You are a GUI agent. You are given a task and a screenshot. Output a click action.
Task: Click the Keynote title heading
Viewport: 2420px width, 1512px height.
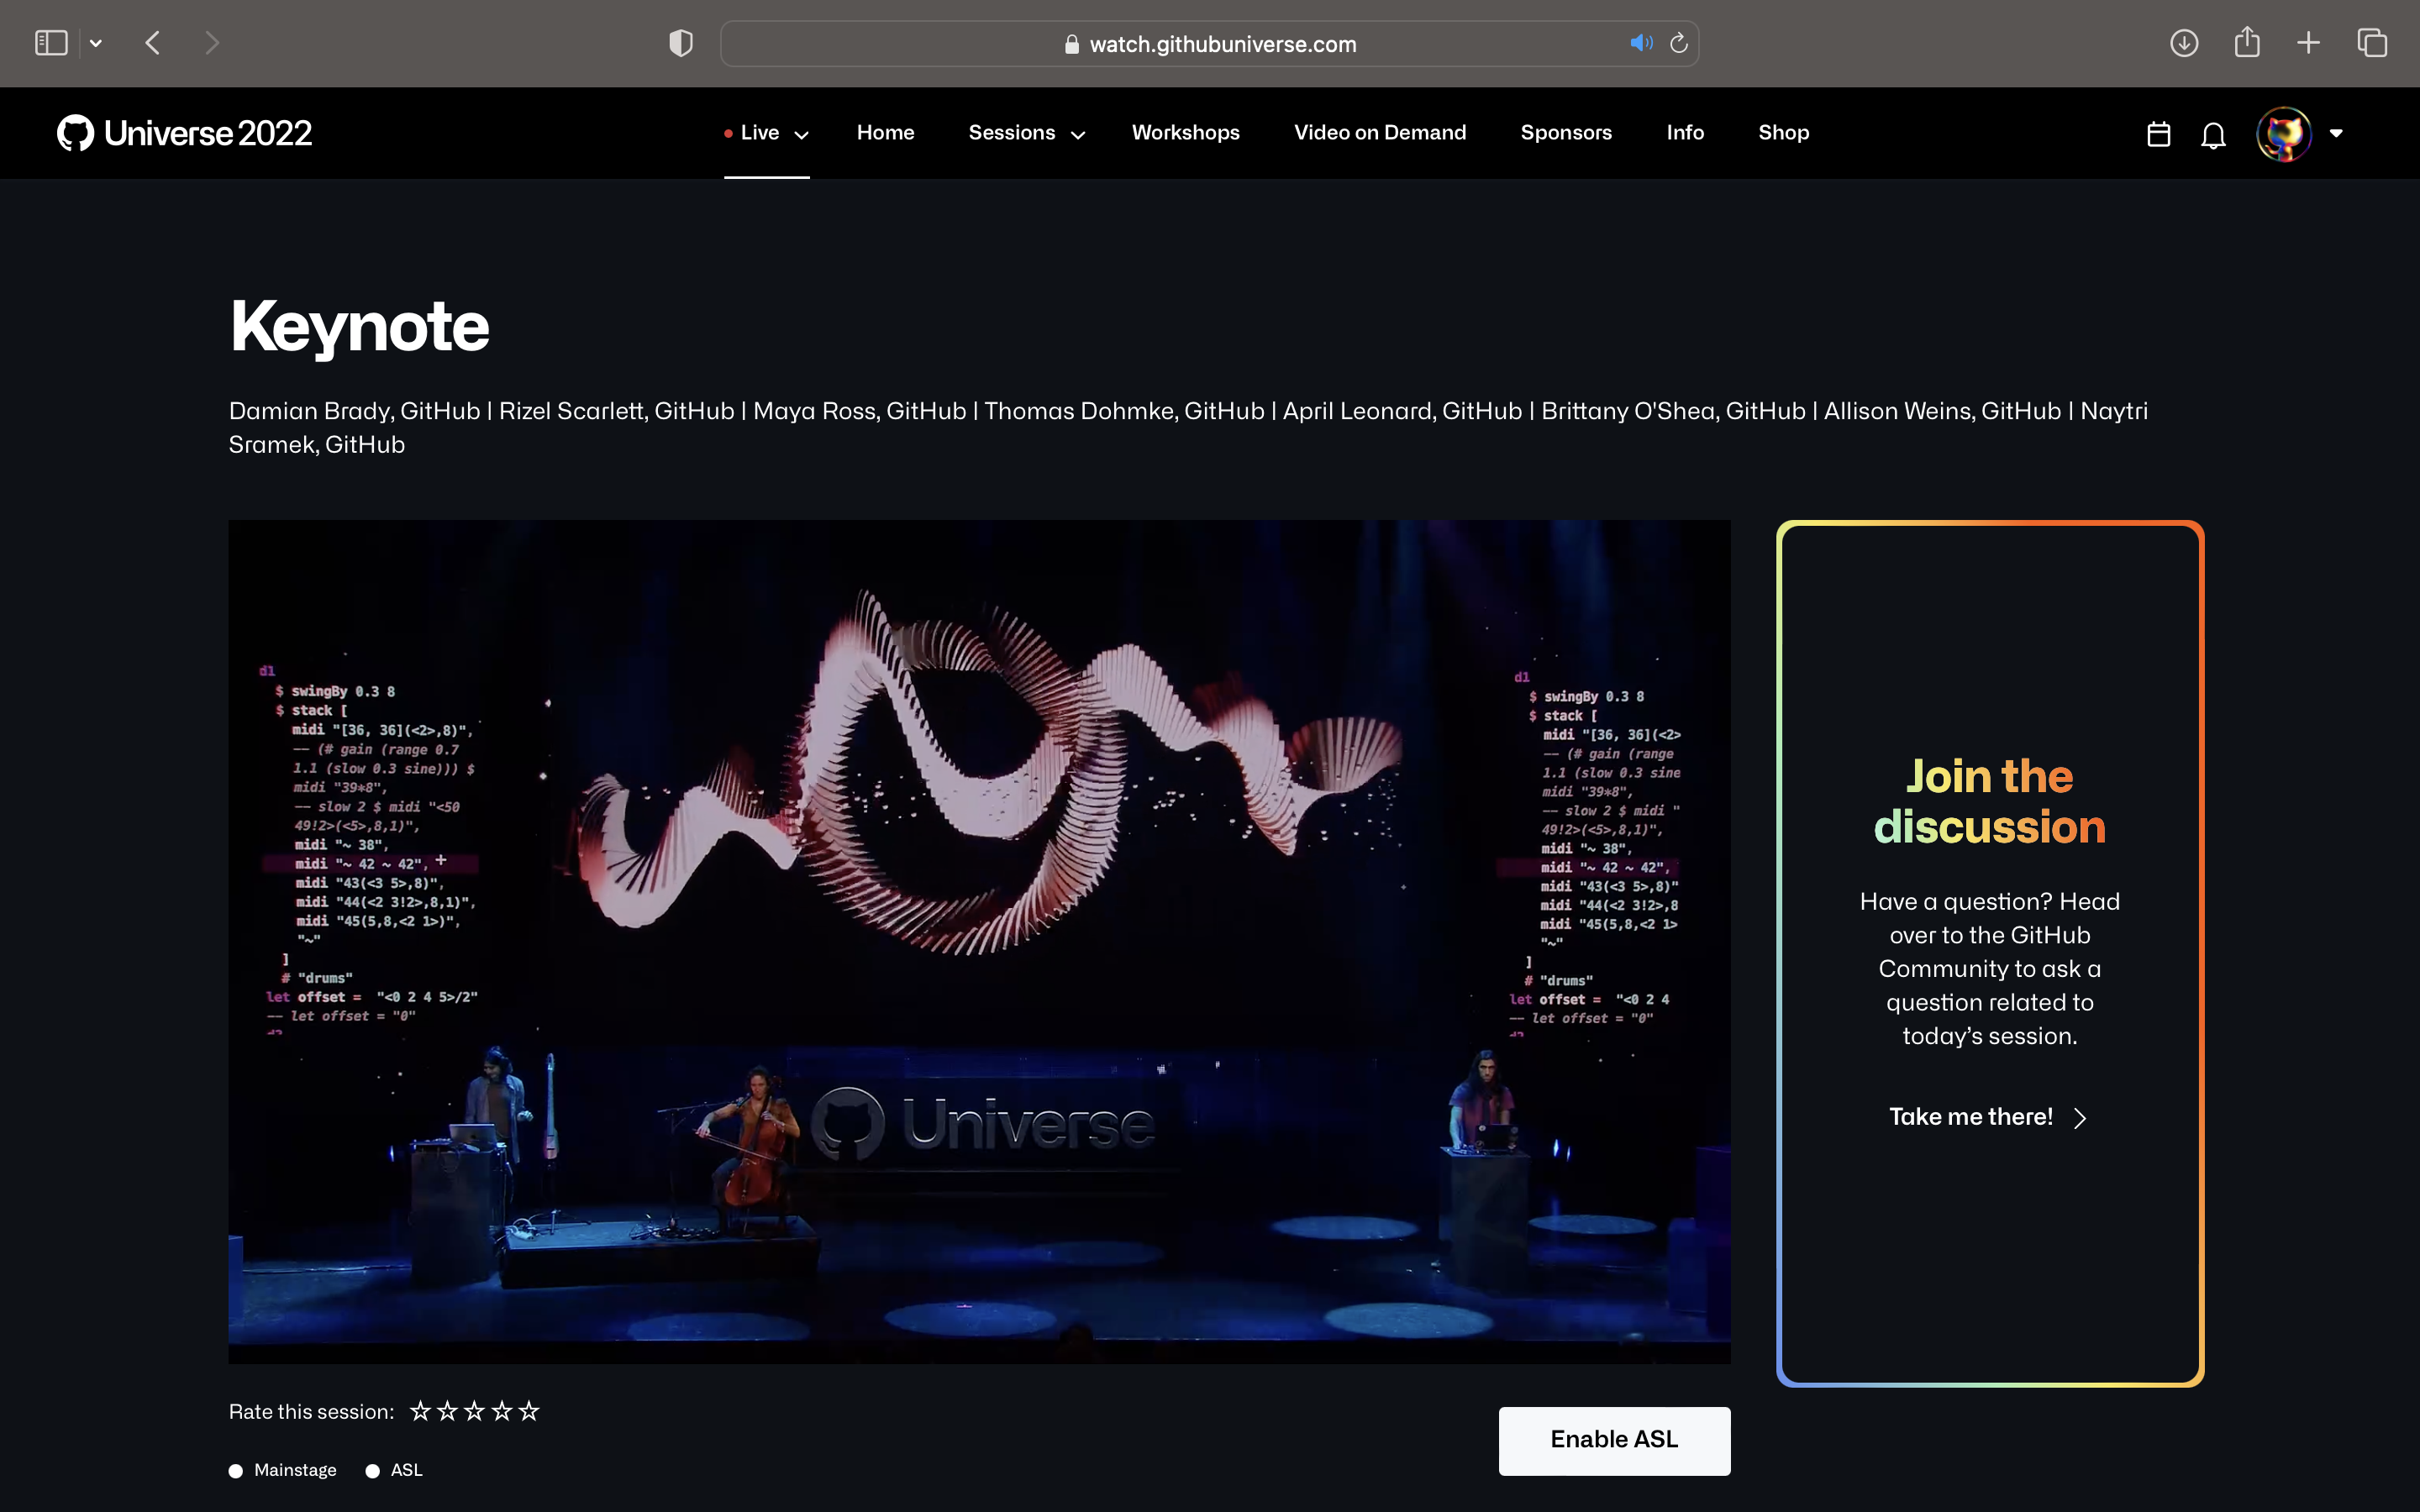(359, 327)
